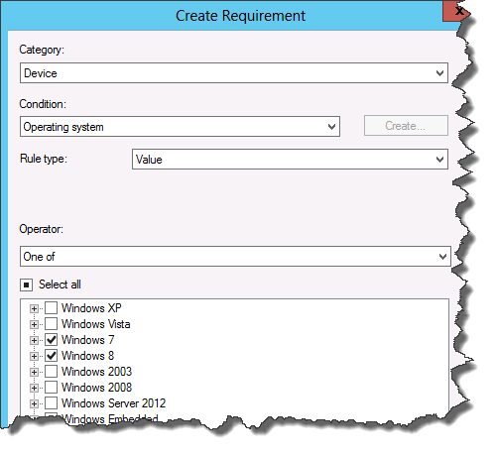Open the Operator dropdown showing One of
The height and width of the screenshot is (455, 497).
[x=235, y=256]
